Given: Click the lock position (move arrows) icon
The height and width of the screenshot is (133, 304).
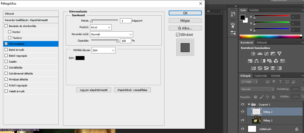Looking at the screenshot, I should [267, 97].
